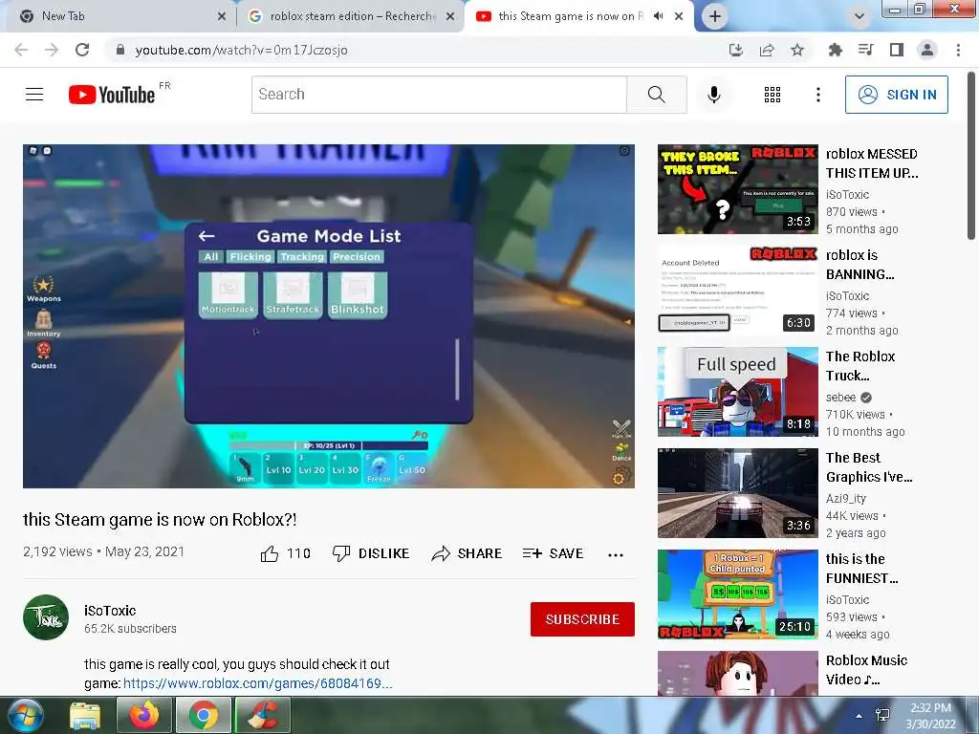Search with your voice microphone
This screenshot has height=734, width=979.
[x=714, y=95]
